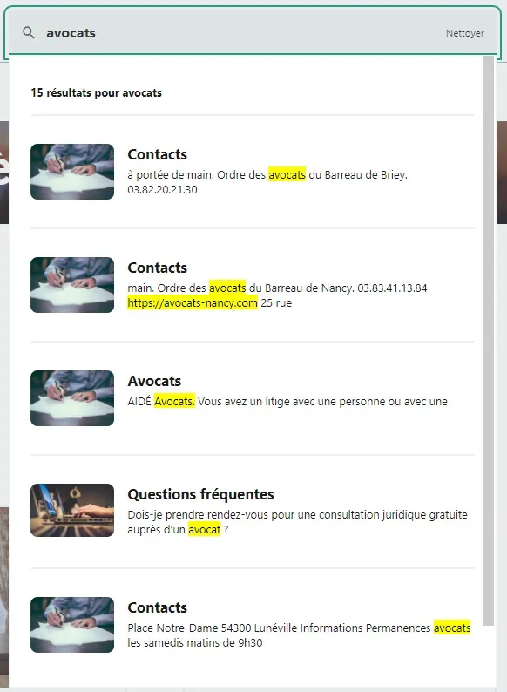Click the 15 résultats pour avocats heading
507x692 pixels.
tap(96, 92)
